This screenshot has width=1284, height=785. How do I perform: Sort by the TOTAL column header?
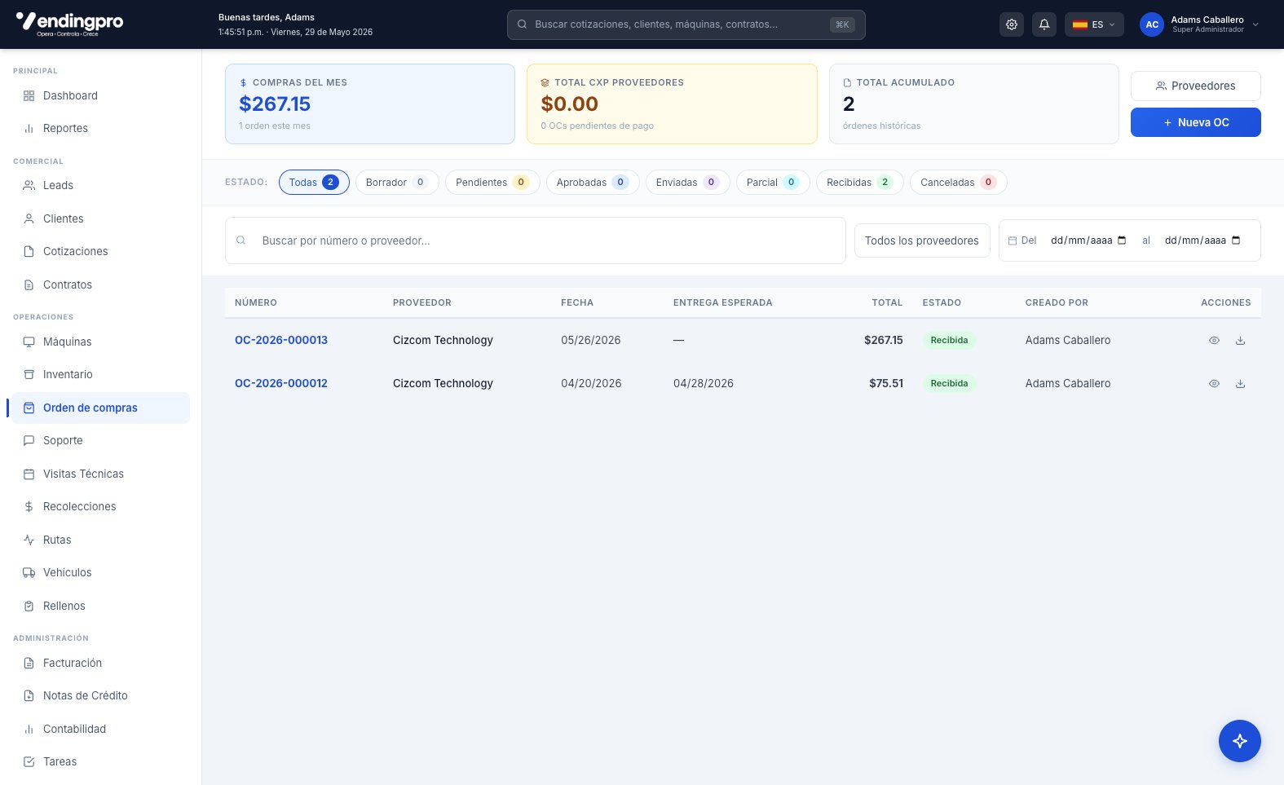point(887,303)
